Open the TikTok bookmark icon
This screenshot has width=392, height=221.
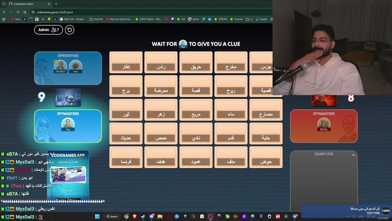(24, 19)
